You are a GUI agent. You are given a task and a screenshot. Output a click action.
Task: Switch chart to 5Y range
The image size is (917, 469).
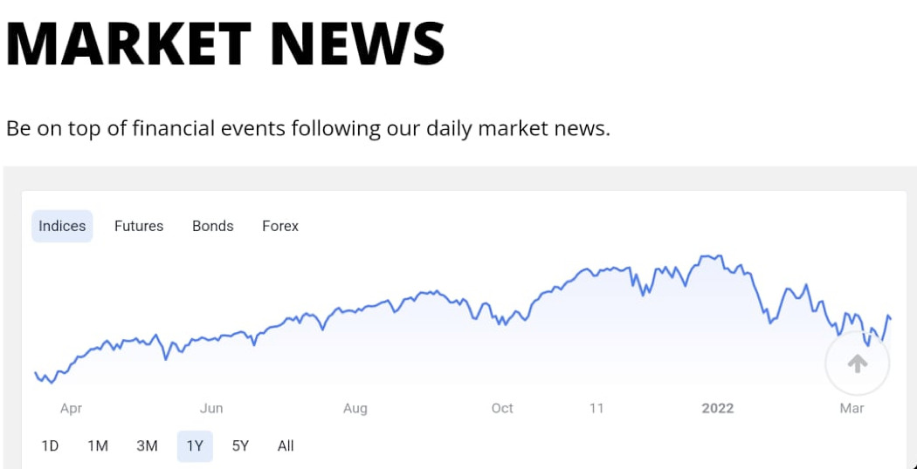click(x=240, y=445)
